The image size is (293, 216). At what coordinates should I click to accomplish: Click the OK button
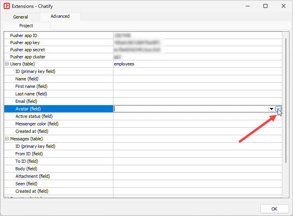click(x=274, y=209)
